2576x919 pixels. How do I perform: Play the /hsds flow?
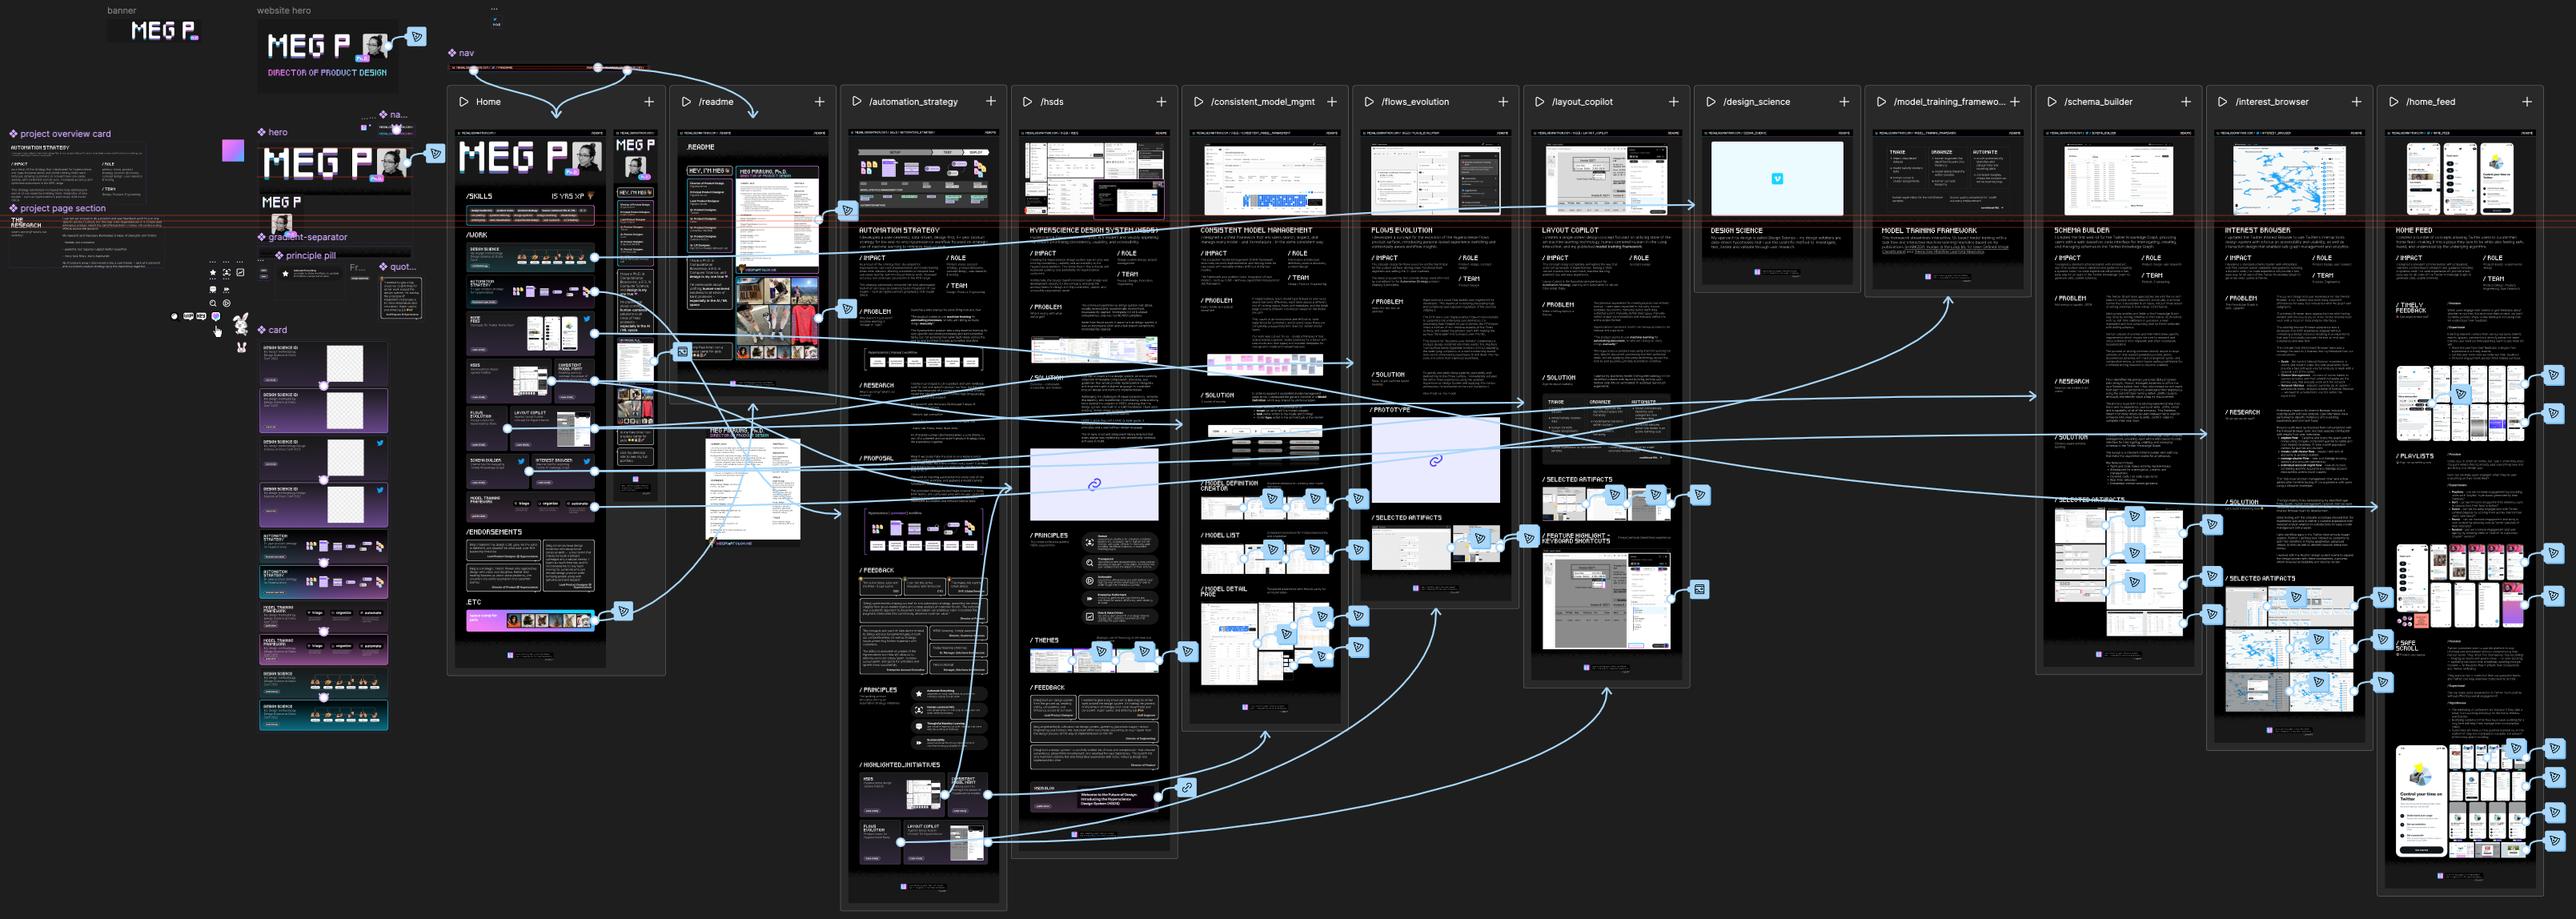click(1027, 102)
